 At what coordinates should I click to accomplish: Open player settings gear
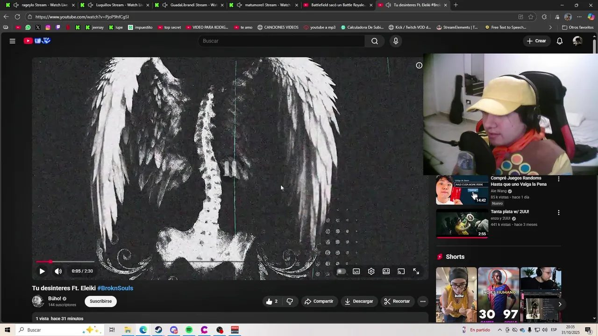[x=371, y=271]
